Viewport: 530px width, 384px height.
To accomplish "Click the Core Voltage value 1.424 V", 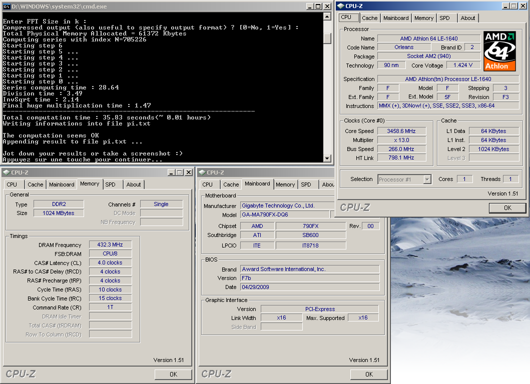I will pyautogui.click(x=463, y=65).
